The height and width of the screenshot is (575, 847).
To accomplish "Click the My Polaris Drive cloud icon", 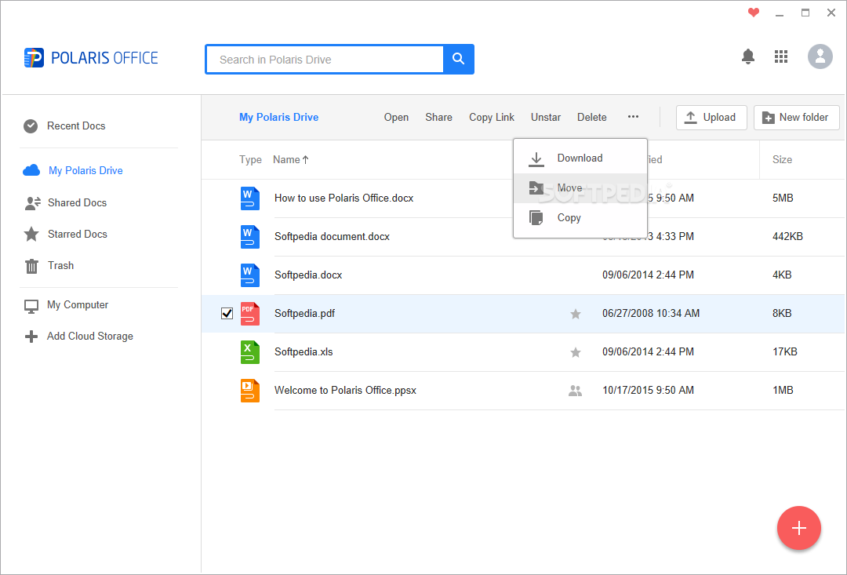I will click(31, 170).
